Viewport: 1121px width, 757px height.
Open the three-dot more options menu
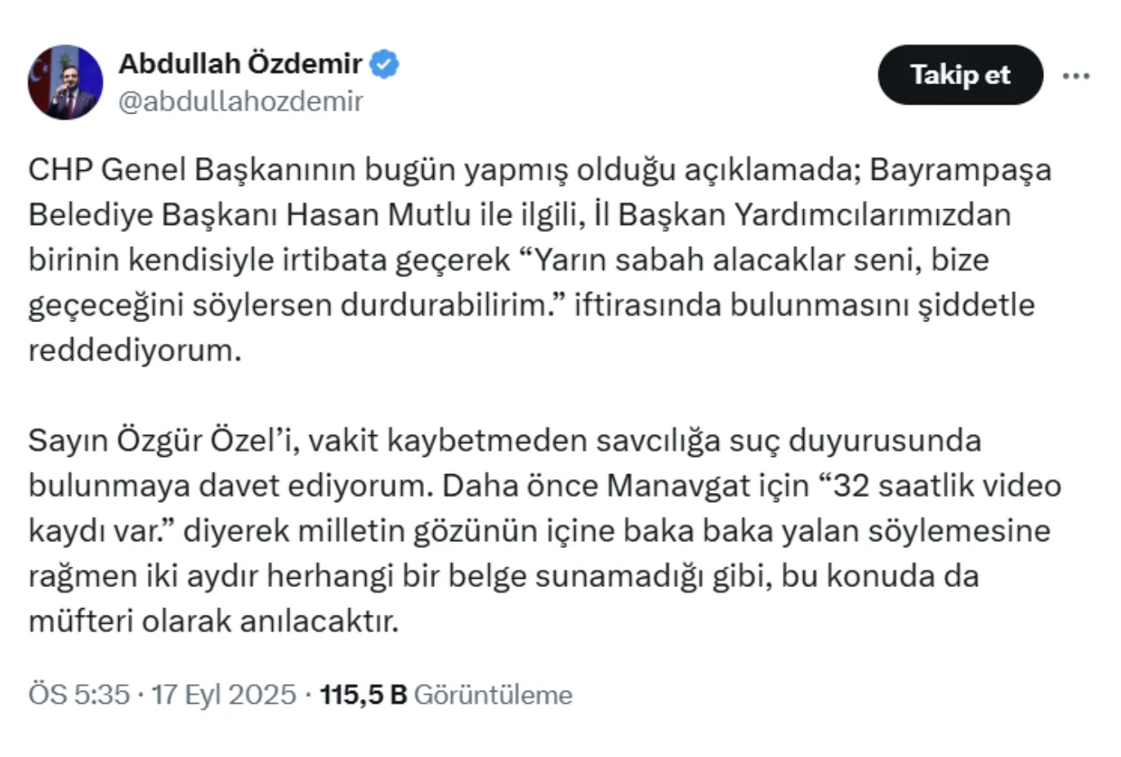pyautogui.click(x=1076, y=76)
